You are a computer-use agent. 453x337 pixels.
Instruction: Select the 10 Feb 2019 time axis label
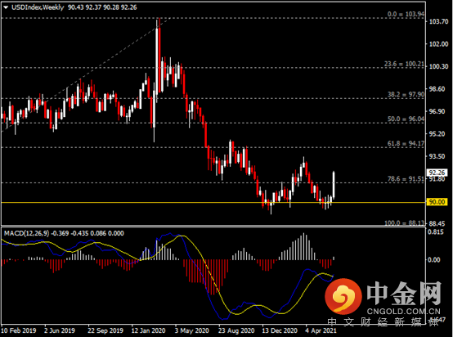[x=19, y=330]
